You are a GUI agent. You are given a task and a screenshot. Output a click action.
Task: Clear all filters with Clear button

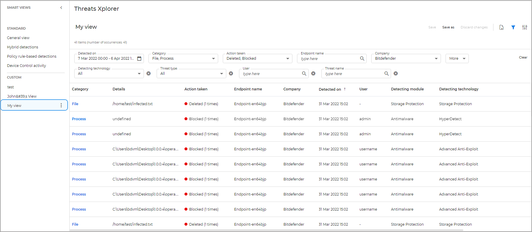[523, 57]
